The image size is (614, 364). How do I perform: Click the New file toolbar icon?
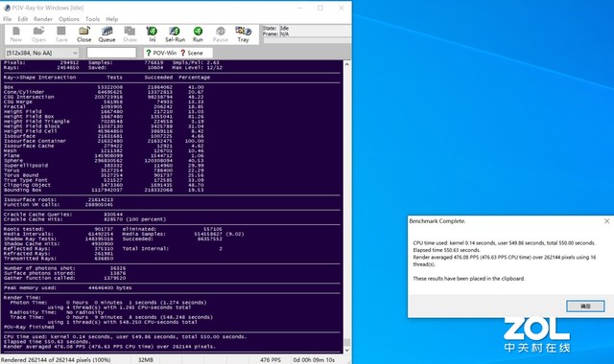click(x=16, y=34)
